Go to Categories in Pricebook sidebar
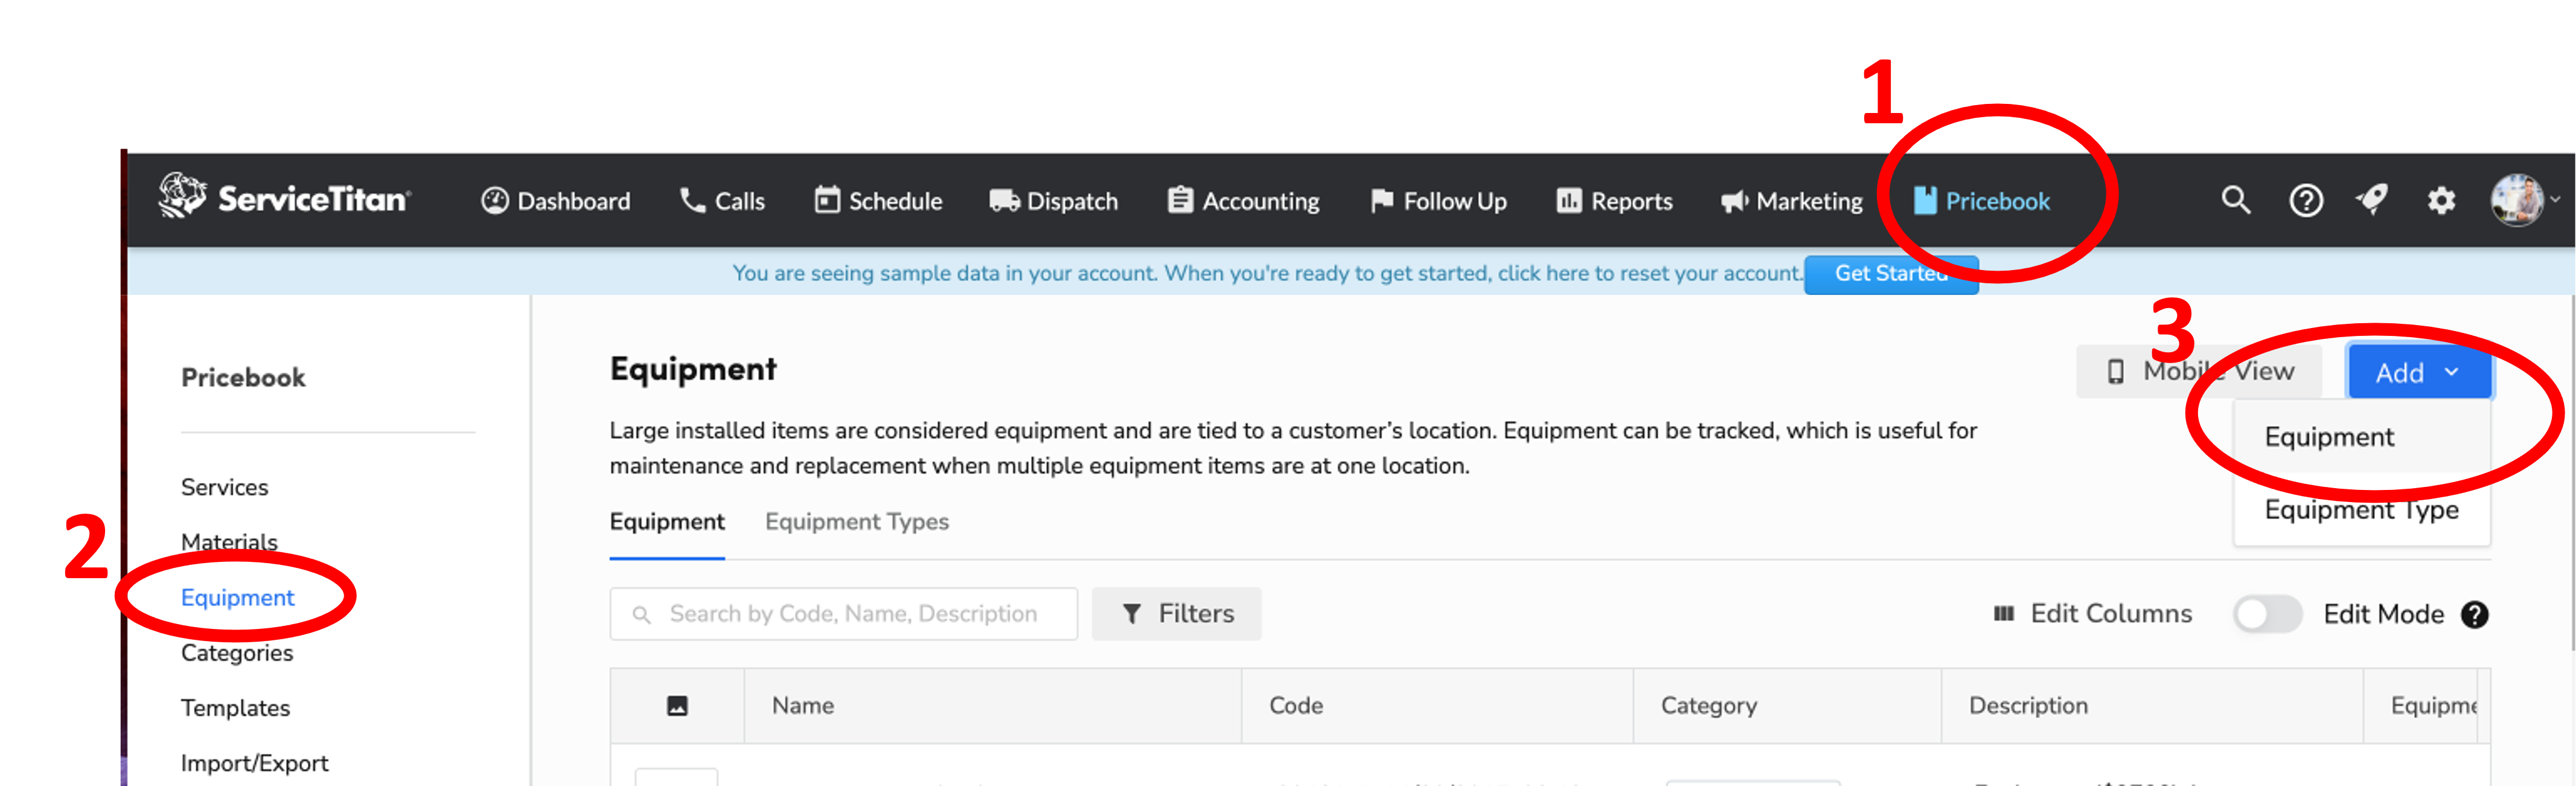The height and width of the screenshot is (786, 2576). click(x=237, y=652)
